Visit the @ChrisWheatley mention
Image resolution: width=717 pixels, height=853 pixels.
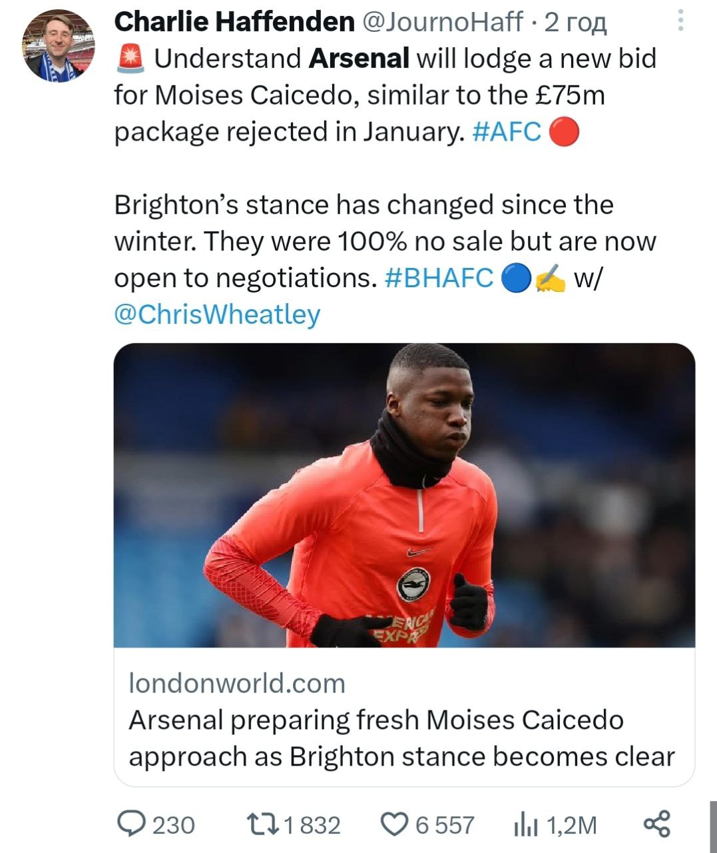pos(217,314)
